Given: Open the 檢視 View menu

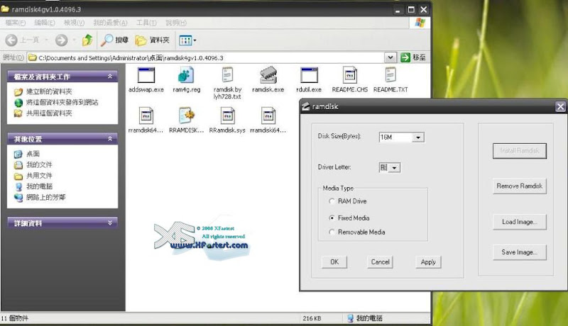Looking at the screenshot, I should tap(74, 23).
